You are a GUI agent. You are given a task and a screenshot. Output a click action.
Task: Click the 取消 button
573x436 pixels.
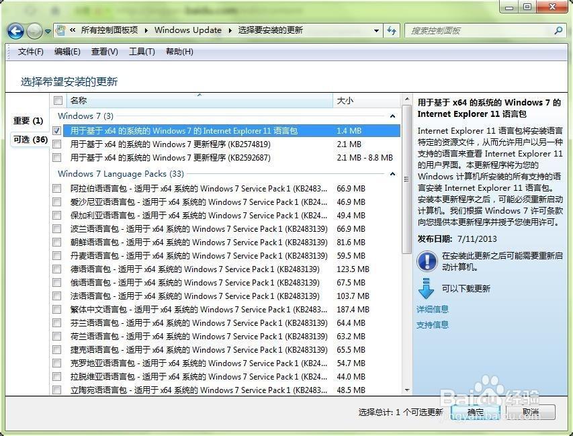coord(531,412)
